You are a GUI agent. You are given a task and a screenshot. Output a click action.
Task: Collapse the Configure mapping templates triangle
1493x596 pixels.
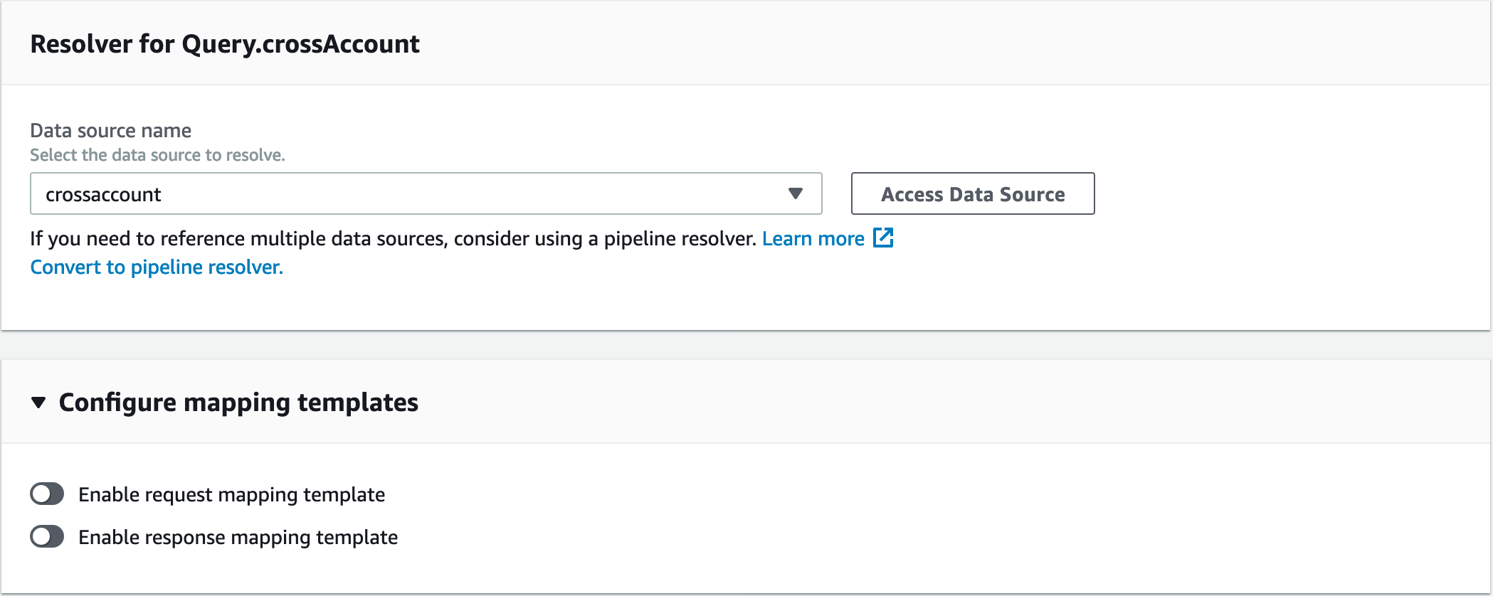pyautogui.click(x=38, y=403)
